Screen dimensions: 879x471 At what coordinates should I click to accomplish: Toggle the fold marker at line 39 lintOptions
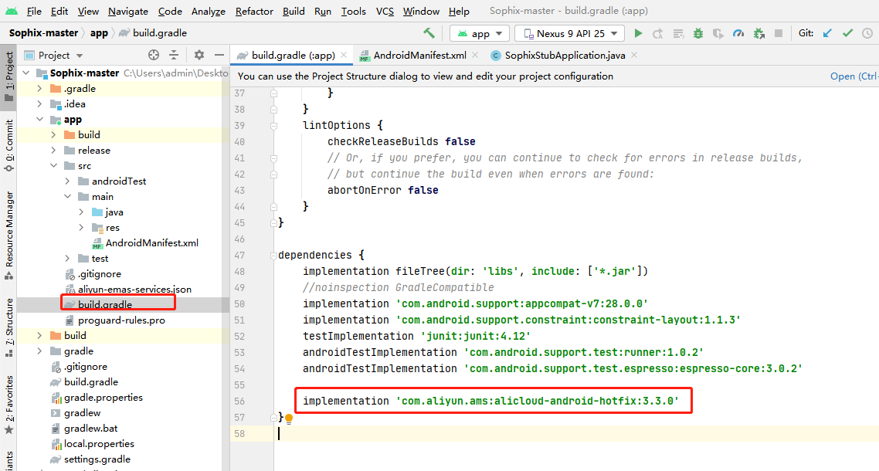[273, 126]
